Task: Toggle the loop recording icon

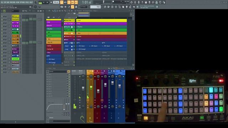Action: tap(76, 2)
